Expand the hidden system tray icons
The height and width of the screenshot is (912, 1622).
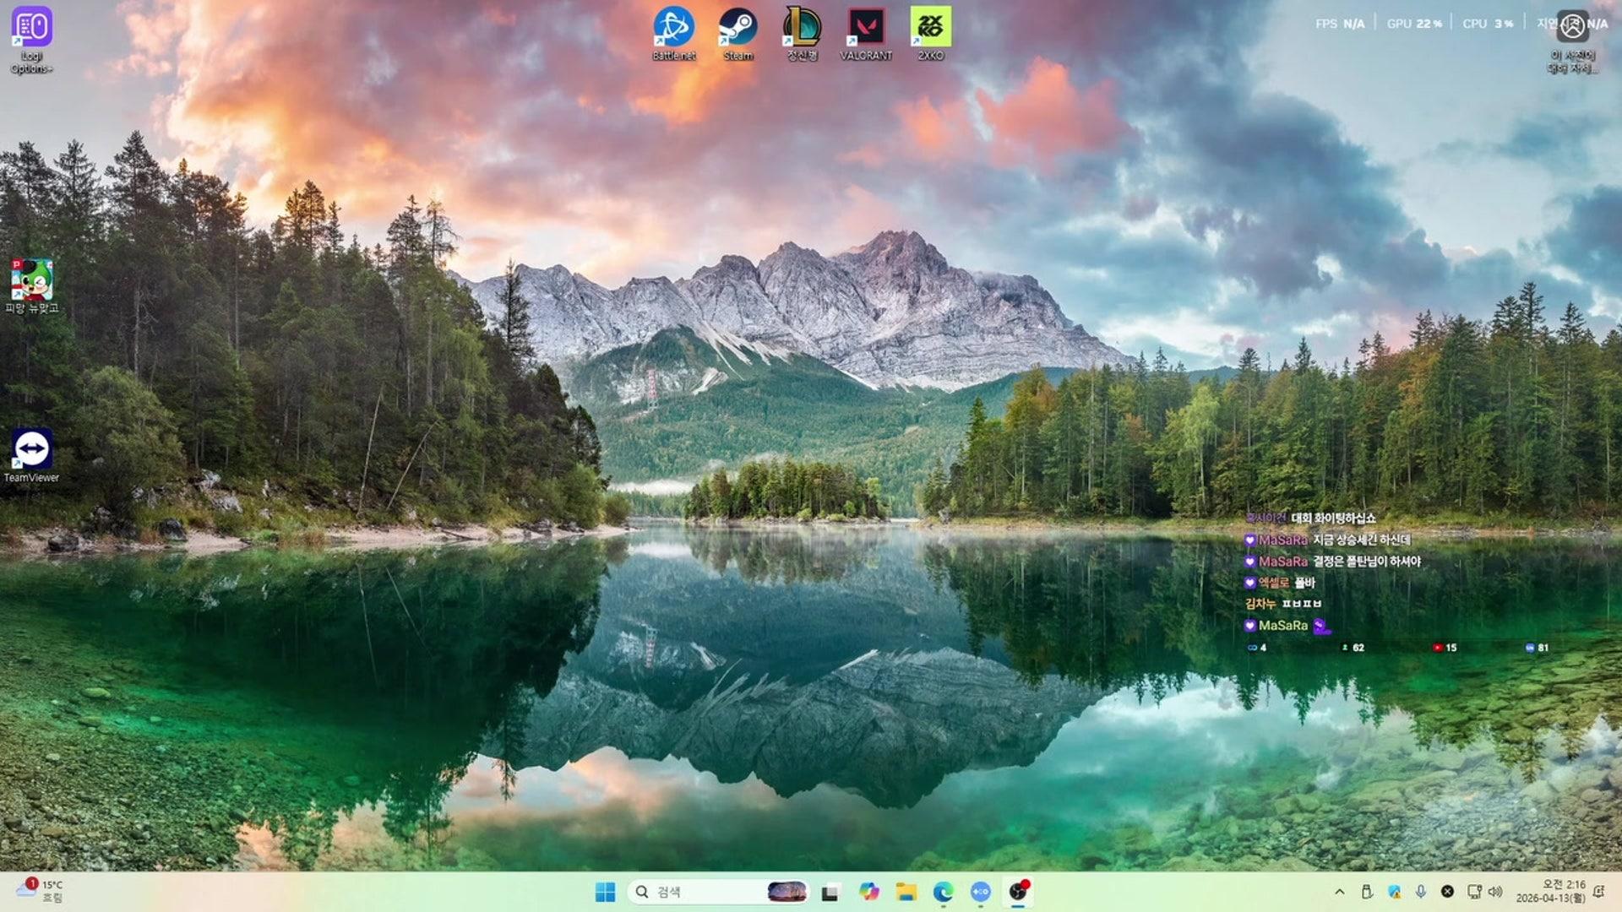[1339, 892]
